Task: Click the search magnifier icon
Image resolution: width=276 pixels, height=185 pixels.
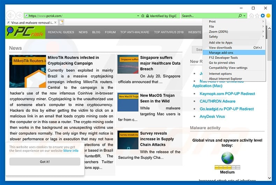Action: [x=240, y=16]
